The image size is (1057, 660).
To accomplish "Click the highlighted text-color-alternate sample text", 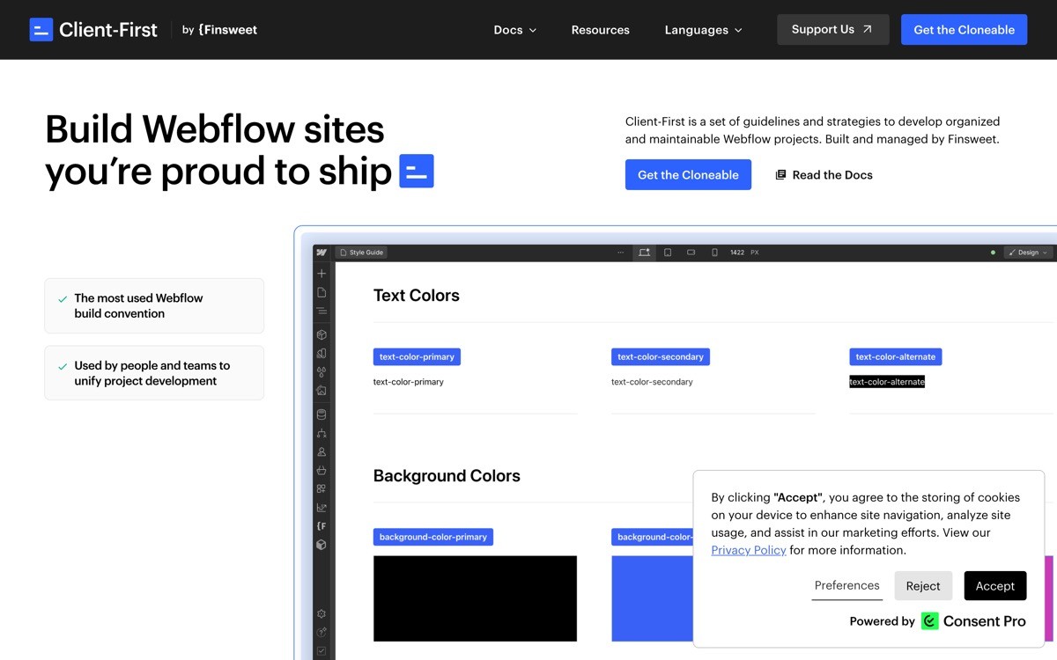I will (887, 382).
